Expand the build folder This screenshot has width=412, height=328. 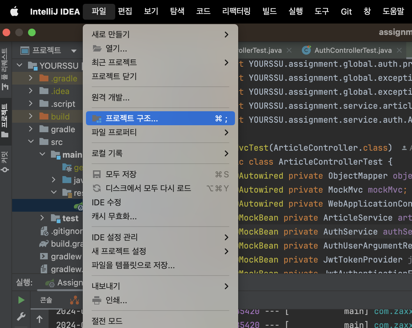31,116
